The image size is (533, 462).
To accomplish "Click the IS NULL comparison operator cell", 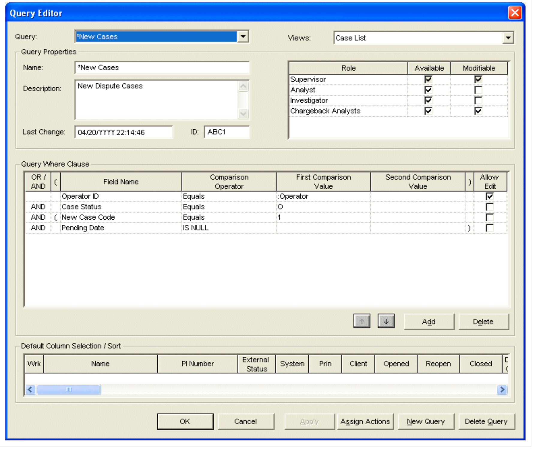I will pos(229,228).
